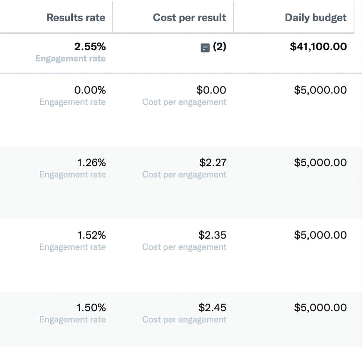Select the $0.00 cost per engagement value
This screenshot has width=362, height=347.
(x=211, y=90)
